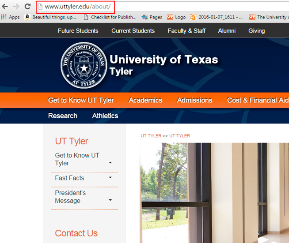The image size is (289, 243).
Task: Select Get to Know UT Tyler in orange bar
Action: click(81, 100)
